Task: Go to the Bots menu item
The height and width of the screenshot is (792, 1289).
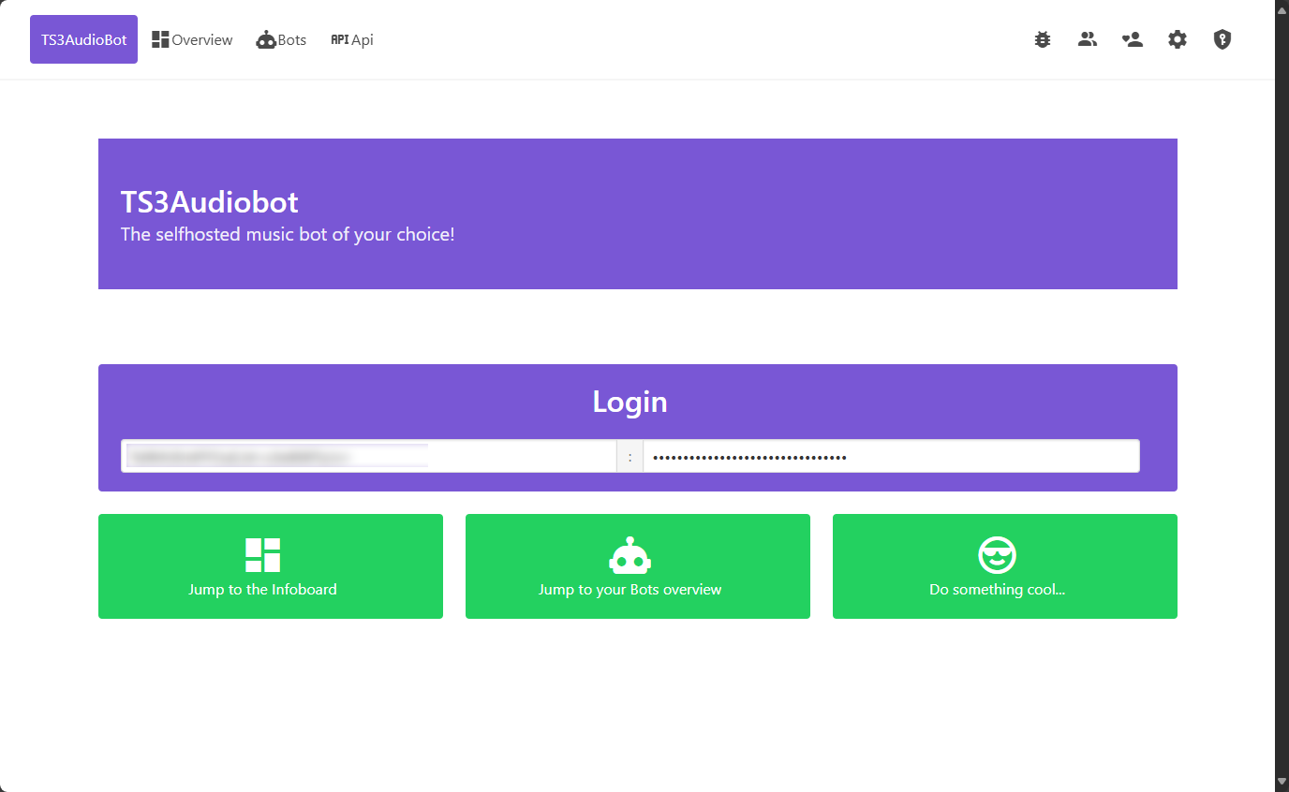Action: [281, 39]
